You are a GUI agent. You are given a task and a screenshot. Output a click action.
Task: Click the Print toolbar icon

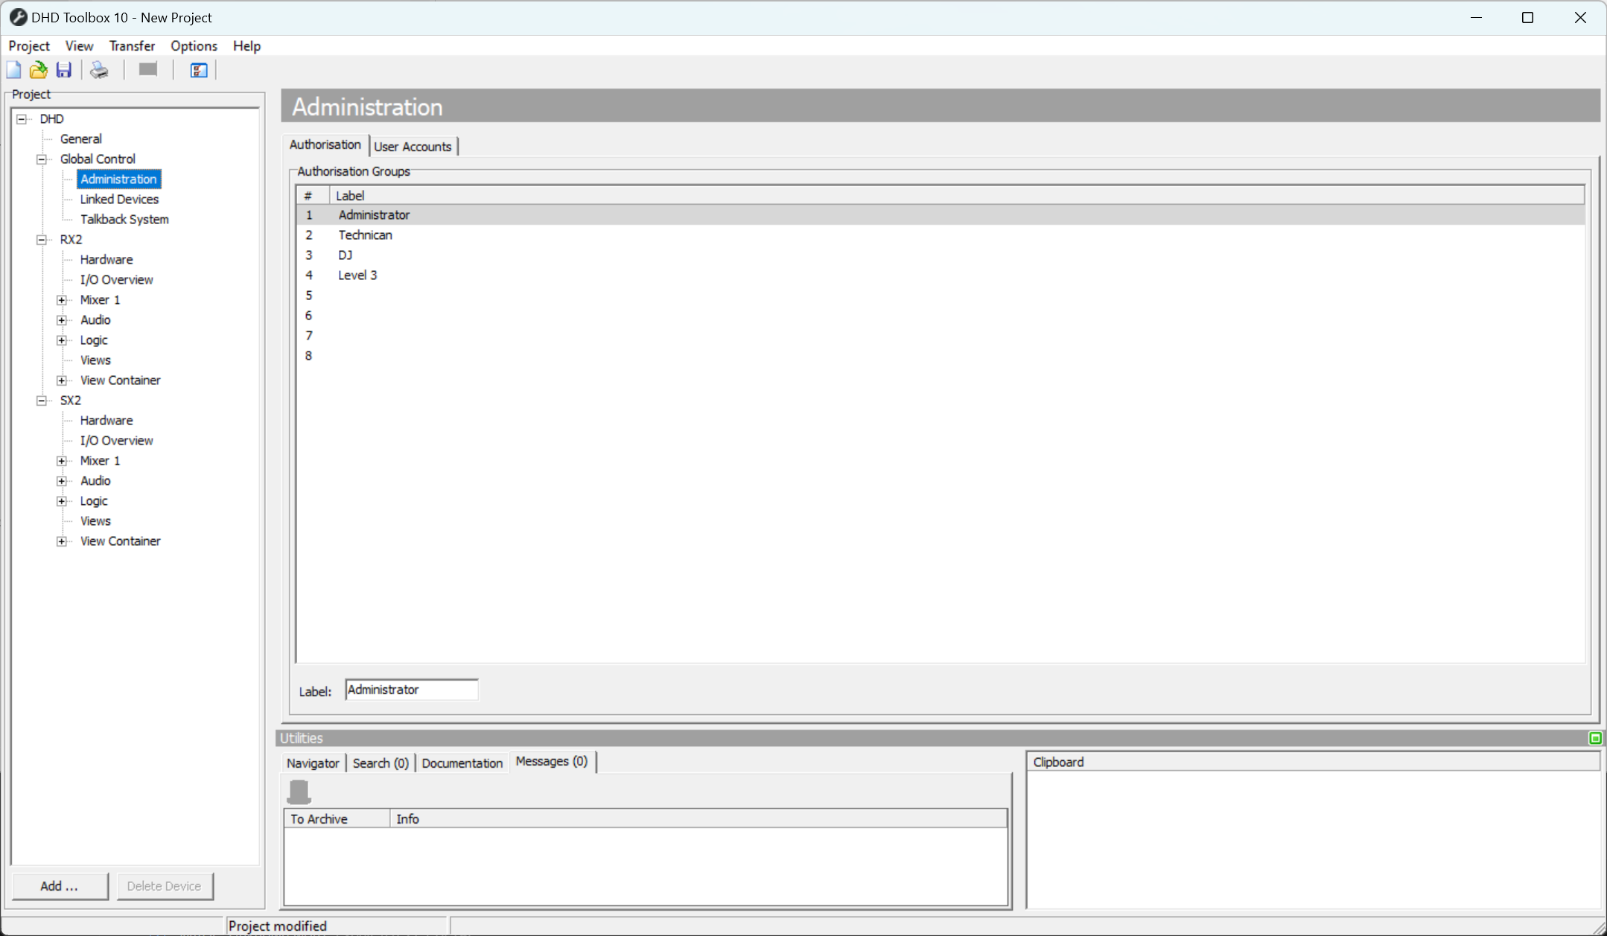pyautogui.click(x=98, y=69)
